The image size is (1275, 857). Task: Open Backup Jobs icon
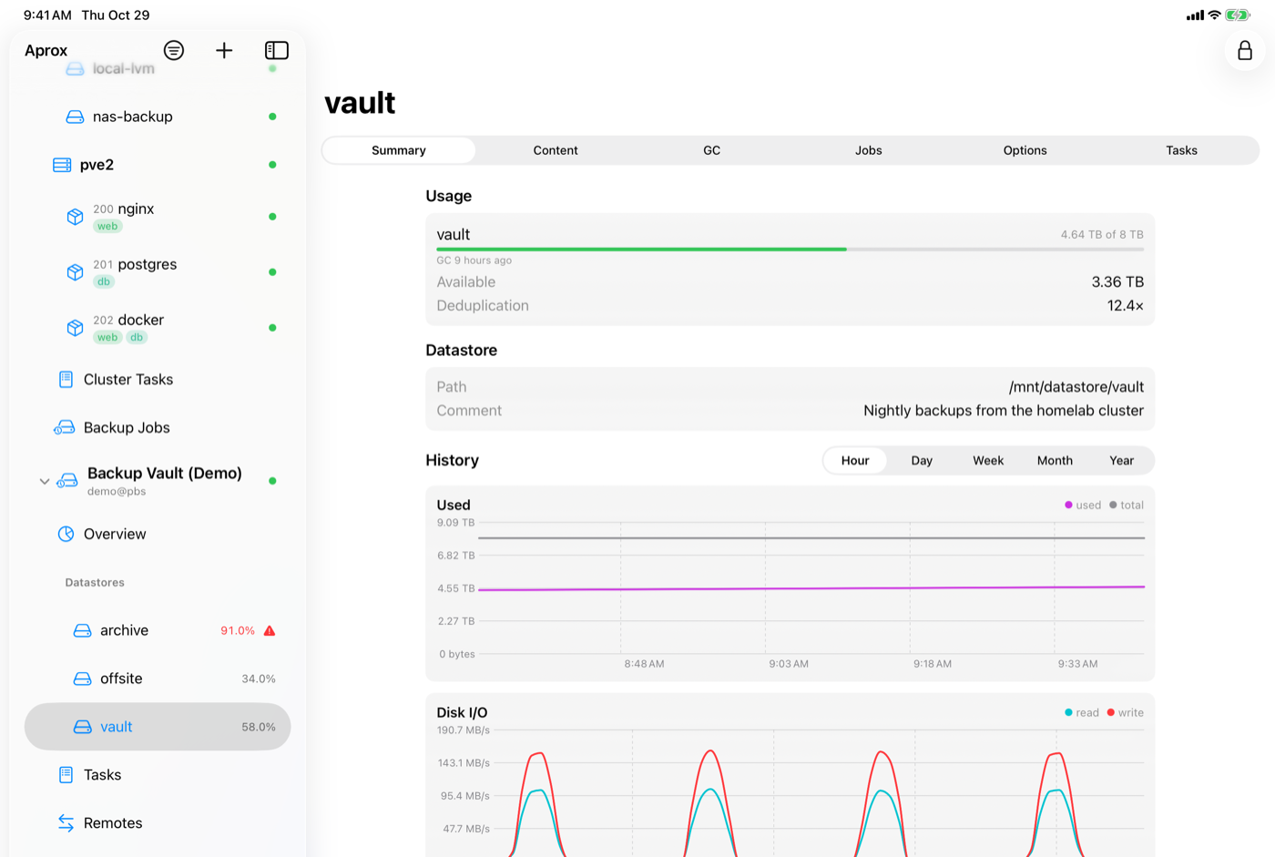pos(65,428)
